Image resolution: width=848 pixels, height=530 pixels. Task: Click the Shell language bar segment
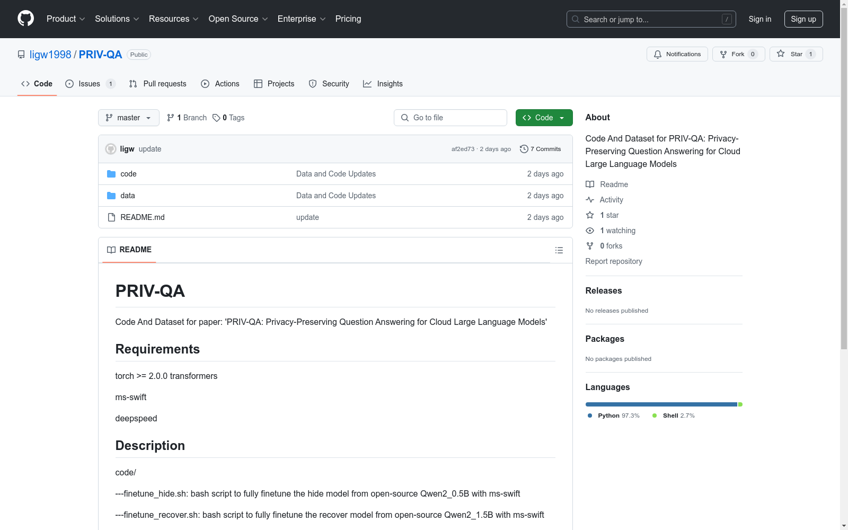click(x=740, y=404)
